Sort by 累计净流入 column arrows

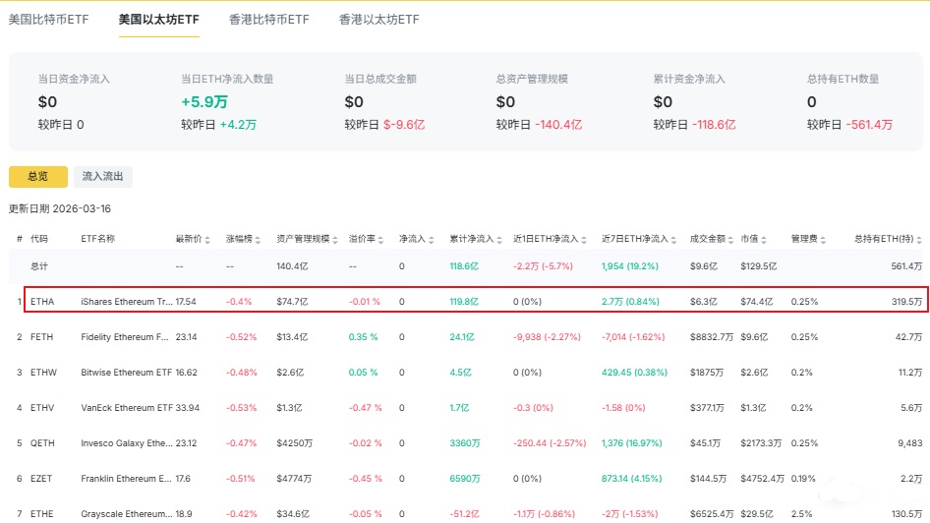(x=499, y=240)
